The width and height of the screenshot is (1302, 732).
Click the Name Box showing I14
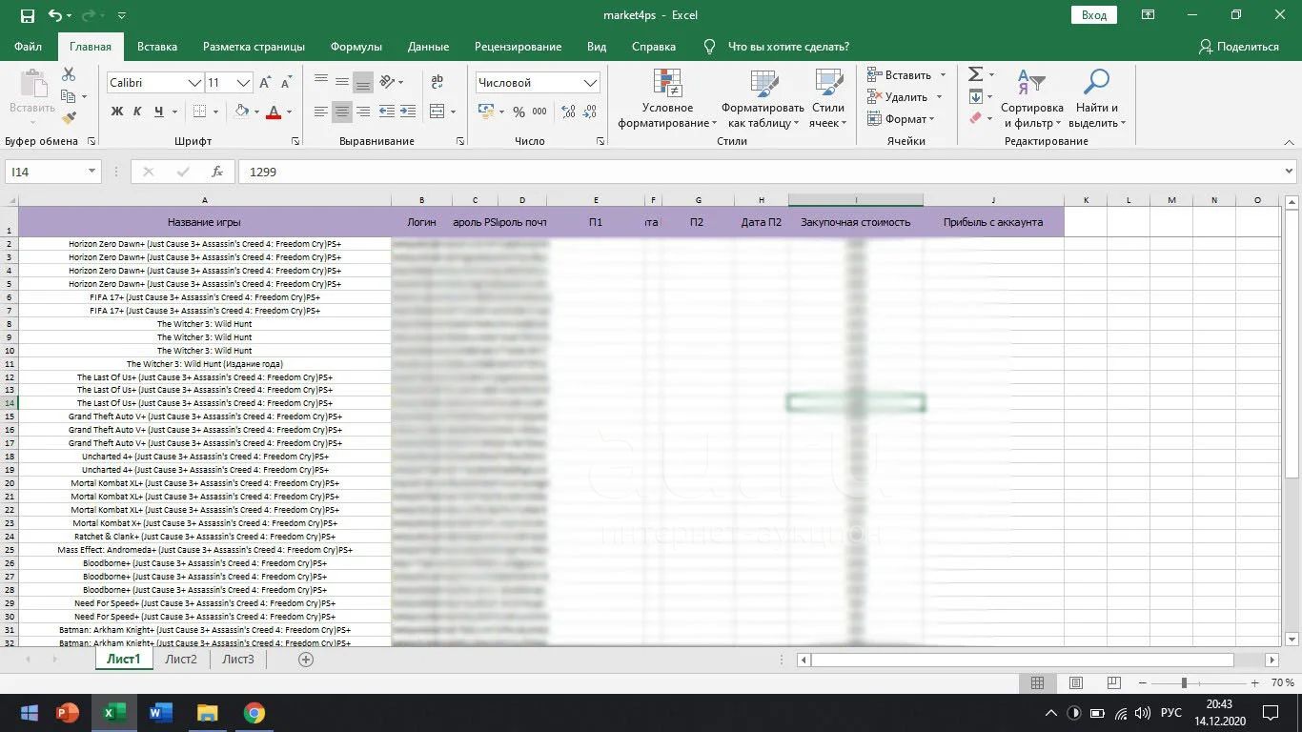[x=53, y=172]
